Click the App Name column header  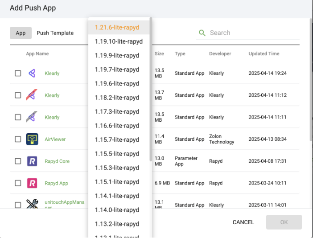click(x=37, y=53)
